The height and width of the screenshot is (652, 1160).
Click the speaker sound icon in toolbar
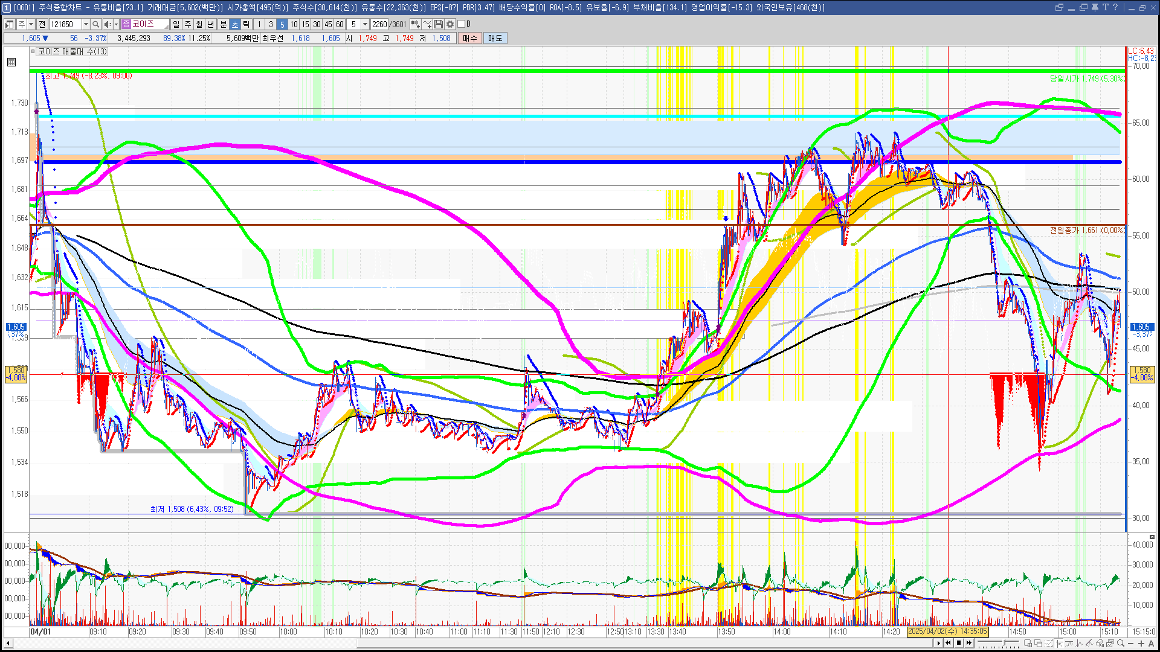click(107, 24)
